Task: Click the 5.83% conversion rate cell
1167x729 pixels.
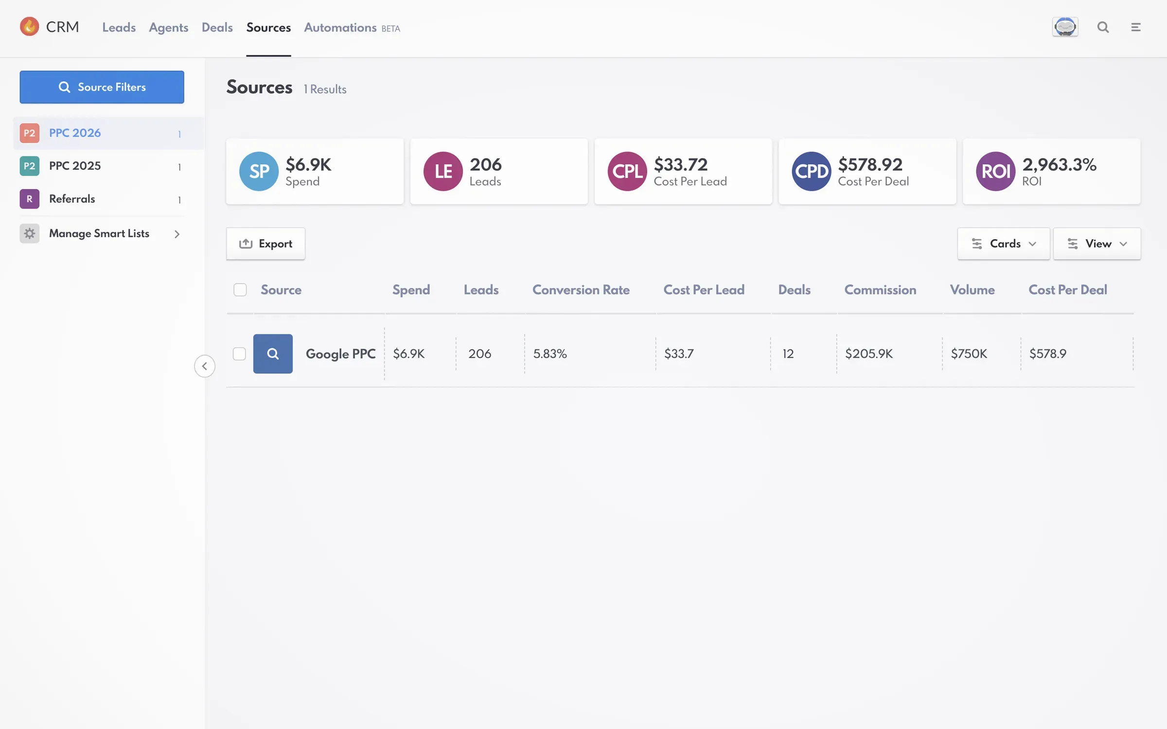Action: click(550, 353)
